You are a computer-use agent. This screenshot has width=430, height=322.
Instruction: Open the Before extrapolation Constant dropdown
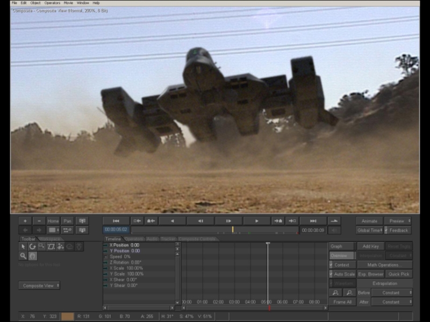click(x=392, y=292)
